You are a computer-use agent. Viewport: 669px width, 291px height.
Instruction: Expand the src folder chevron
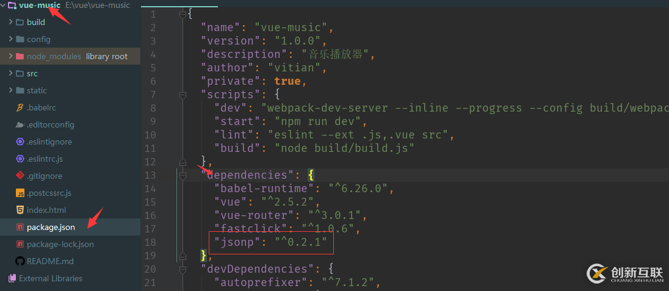pyautogui.click(x=10, y=73)
